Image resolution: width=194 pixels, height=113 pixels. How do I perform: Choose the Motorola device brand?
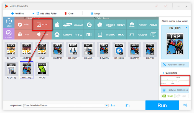point(57,35)
